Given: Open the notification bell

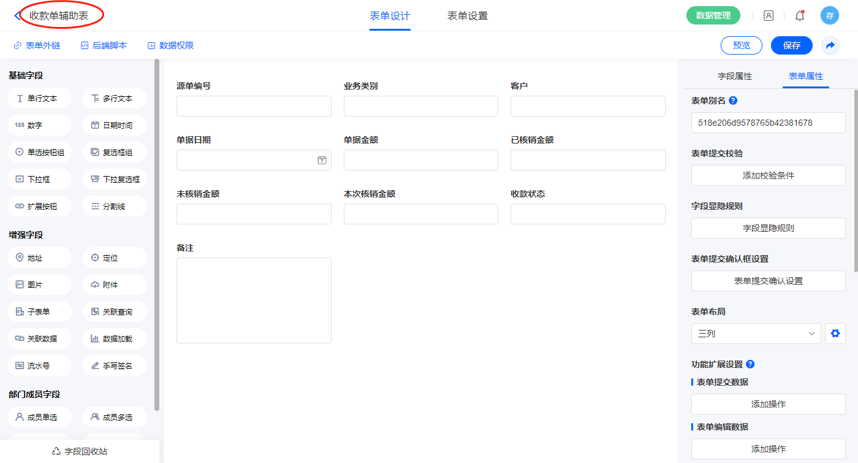Looking at the screenshot, I should click(800, 16).
